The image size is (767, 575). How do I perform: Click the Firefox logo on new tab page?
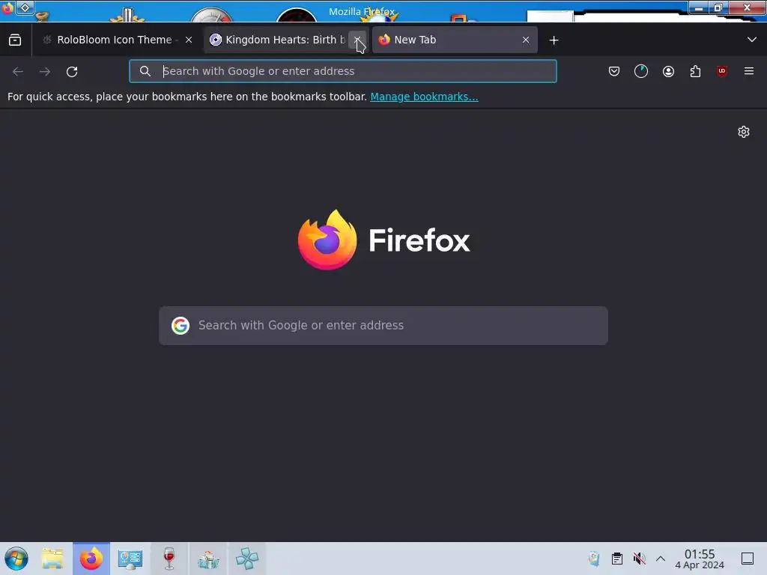(384, 240)
